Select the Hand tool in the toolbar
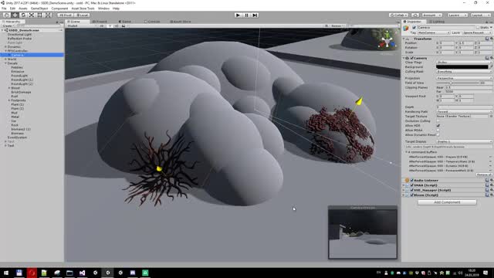 [x=6, y=15]
